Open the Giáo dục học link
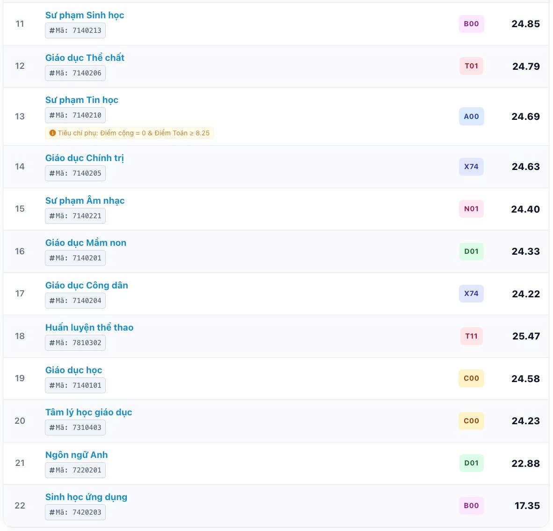Screen dimensions: 553x531 pyautogui.click(x=74, y=370)
